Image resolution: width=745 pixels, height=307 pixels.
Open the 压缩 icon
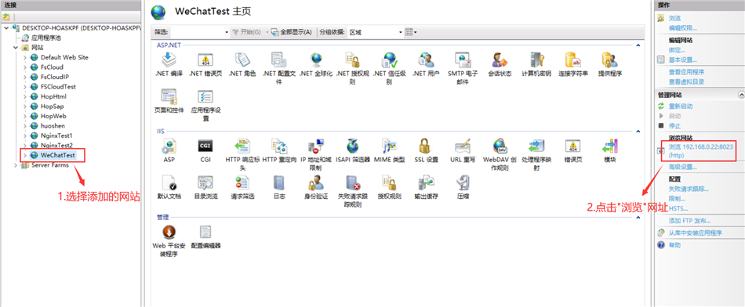(x=463, y=182)
